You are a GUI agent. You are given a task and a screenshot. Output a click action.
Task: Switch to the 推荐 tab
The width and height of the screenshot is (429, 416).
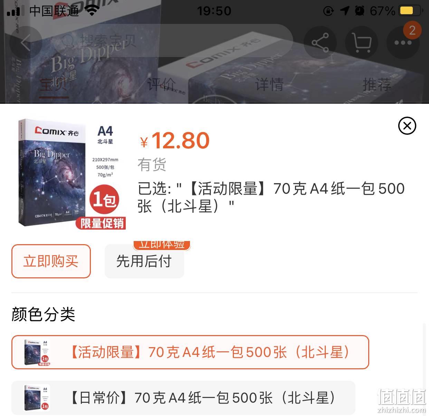coord(377,85)
